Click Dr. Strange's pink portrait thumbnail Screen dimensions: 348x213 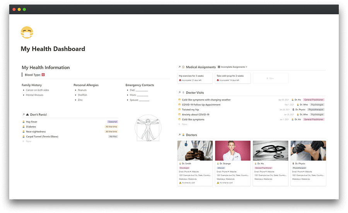(233, 150)
